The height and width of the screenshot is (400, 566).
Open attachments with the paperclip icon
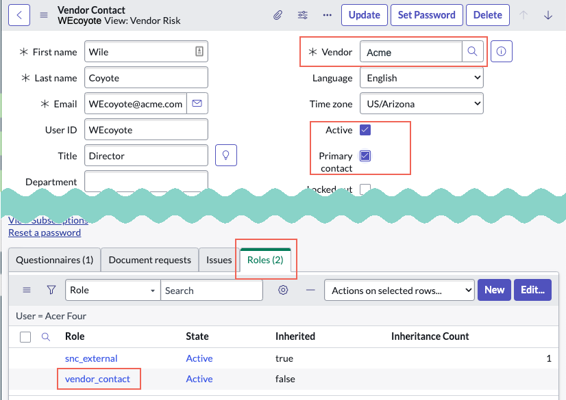click(x=278, y=15)
